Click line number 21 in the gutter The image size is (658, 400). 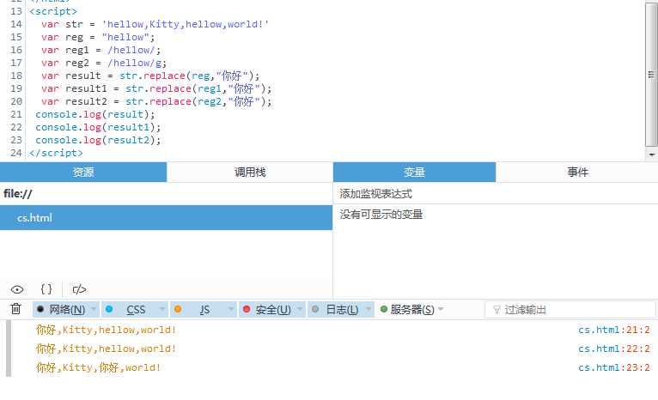[x=16, y=114]
